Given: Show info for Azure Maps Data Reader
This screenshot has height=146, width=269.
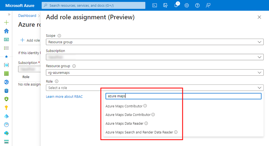Looking at the screenshot, I should tap(146, 123).
